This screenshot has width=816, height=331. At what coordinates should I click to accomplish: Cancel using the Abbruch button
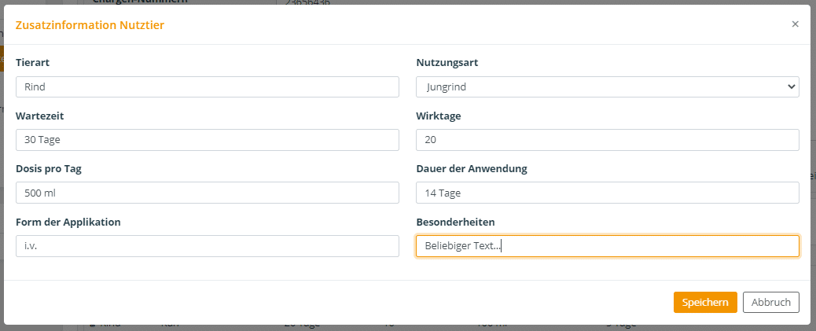[x=770, y=303]
